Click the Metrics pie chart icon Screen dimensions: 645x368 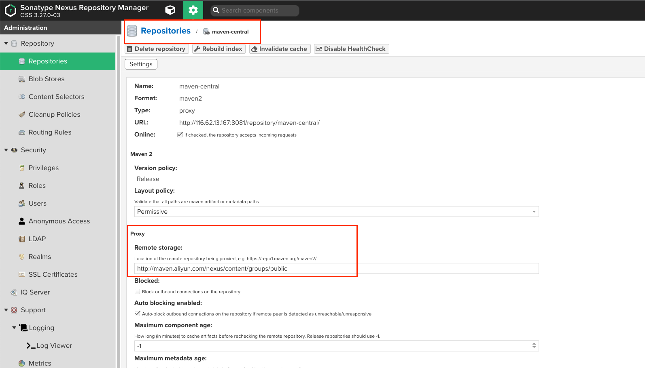(x=22, y=364)
